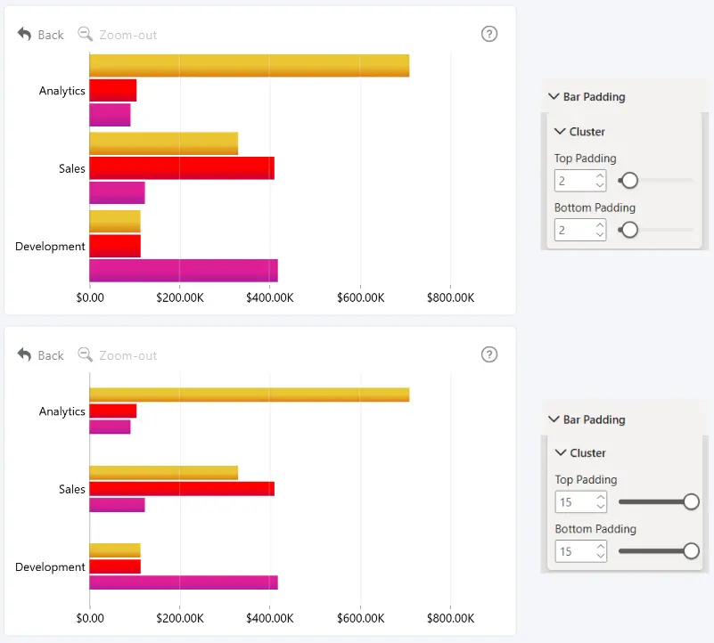This screenshot has height=643, width=714.
Task: Click the Back arrow icon in the upper chart
Action: (24, 34)
